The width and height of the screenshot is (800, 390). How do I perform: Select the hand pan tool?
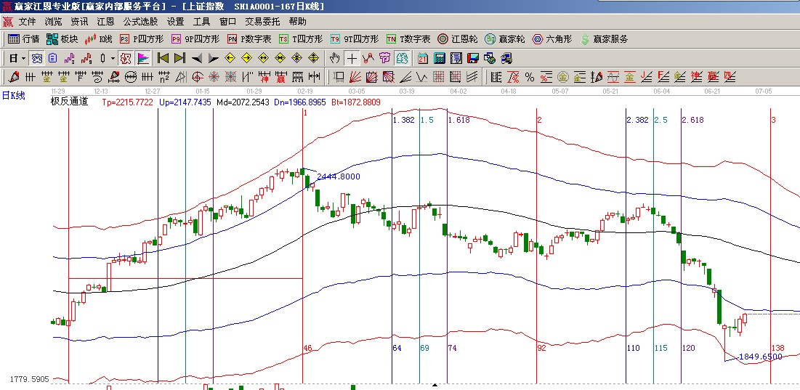[334, 58]
